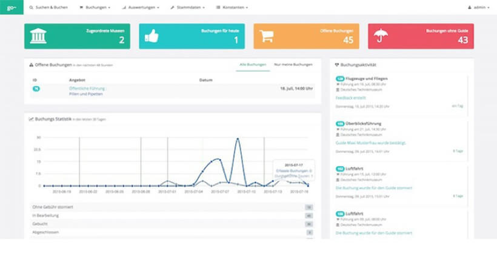Click the teal ID badge in Offene Buchungen row
Viewport: 497px width, 279px height.
tap(36, 89)
